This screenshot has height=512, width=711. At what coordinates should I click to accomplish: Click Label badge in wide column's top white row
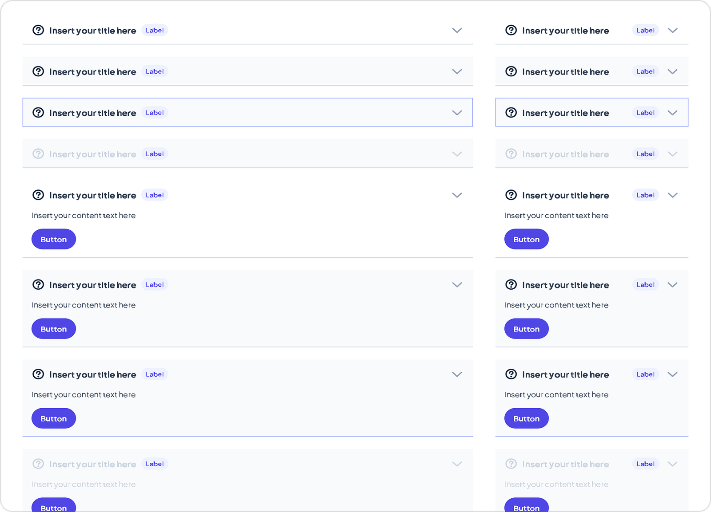click(155, 30)
